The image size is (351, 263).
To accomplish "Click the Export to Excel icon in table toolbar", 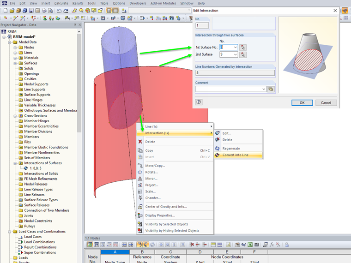I will (x=250, y=245).
